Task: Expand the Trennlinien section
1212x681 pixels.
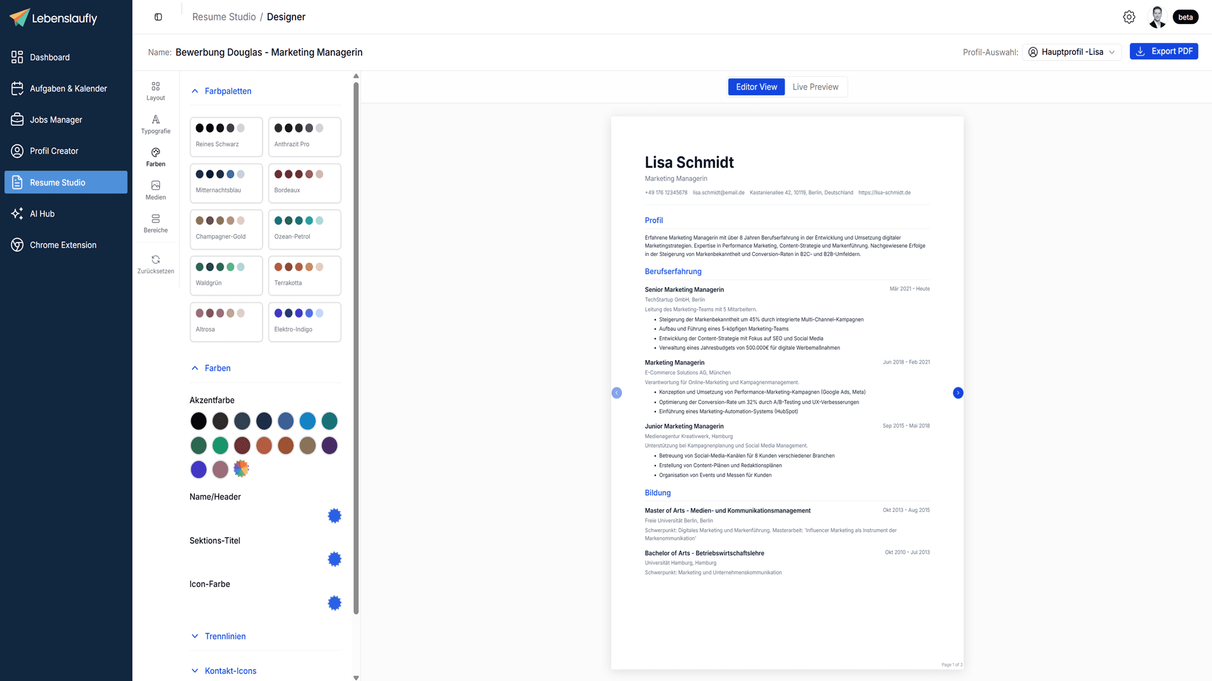Action: tap(224, 636)
